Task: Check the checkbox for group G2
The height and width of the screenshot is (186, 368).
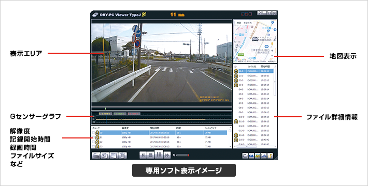Action: pyautogui.click(x=93, y=142)
